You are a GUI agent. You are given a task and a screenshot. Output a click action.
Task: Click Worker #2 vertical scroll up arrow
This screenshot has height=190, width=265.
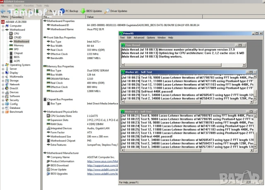255,116
